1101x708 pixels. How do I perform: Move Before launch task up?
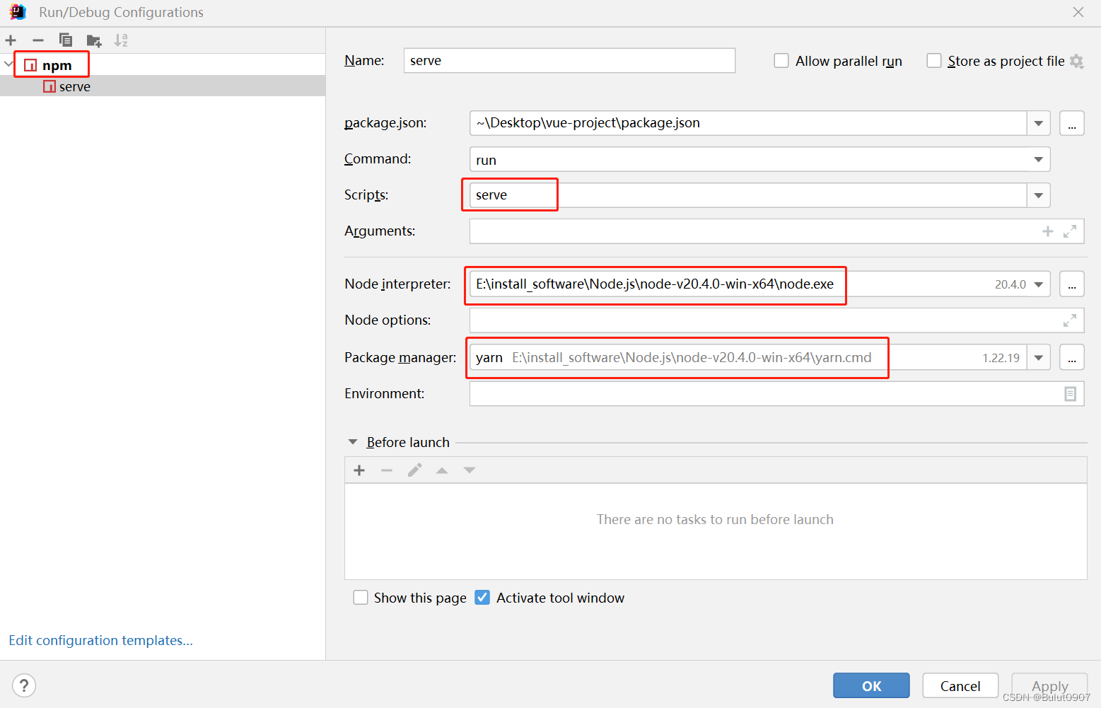pos(442,470)
